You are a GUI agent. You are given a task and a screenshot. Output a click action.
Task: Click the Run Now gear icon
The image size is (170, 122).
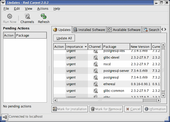pos(10,16)
